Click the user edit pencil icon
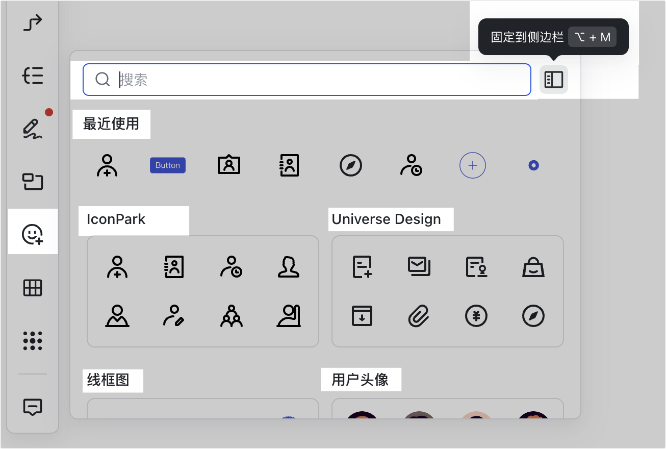 174,316
